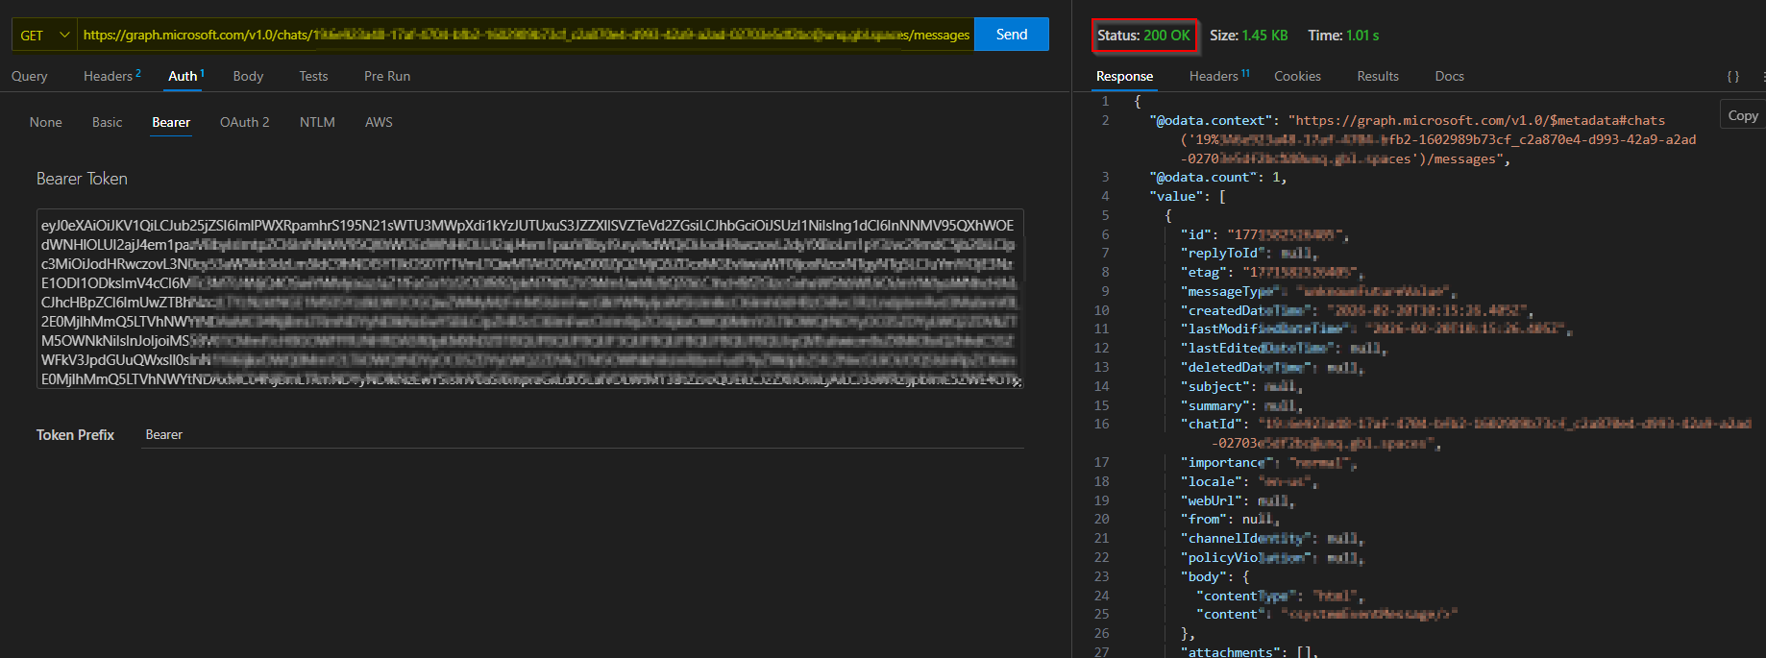Select NTLM auth type

[x=317, y=122]
